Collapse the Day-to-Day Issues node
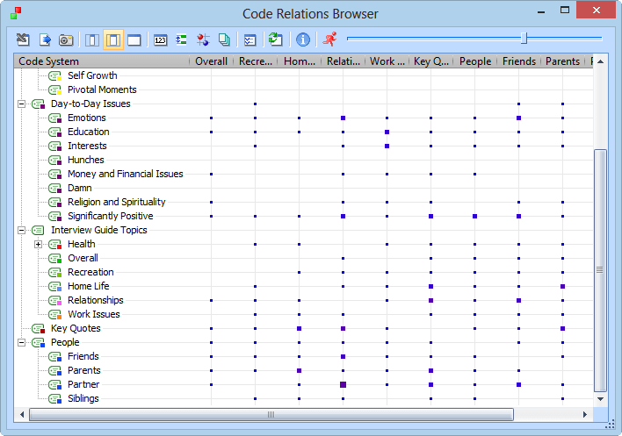 pos(21,104)
